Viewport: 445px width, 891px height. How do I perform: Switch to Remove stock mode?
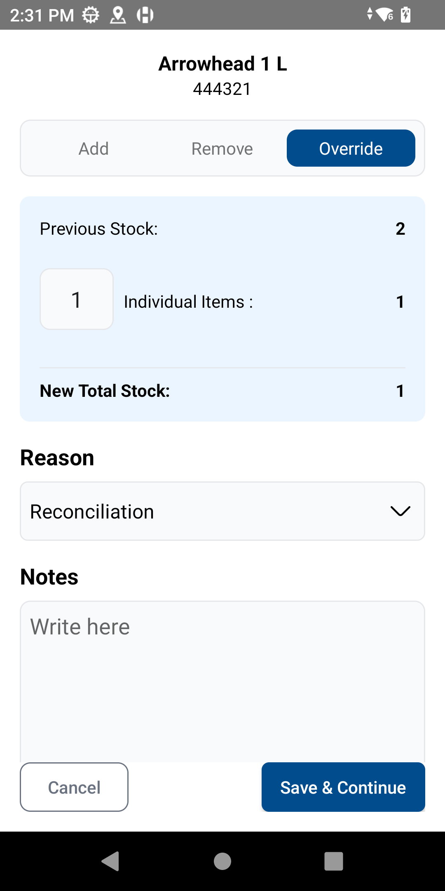click(x=222, y=148)
